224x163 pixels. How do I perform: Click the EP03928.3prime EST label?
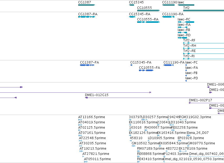191,138
